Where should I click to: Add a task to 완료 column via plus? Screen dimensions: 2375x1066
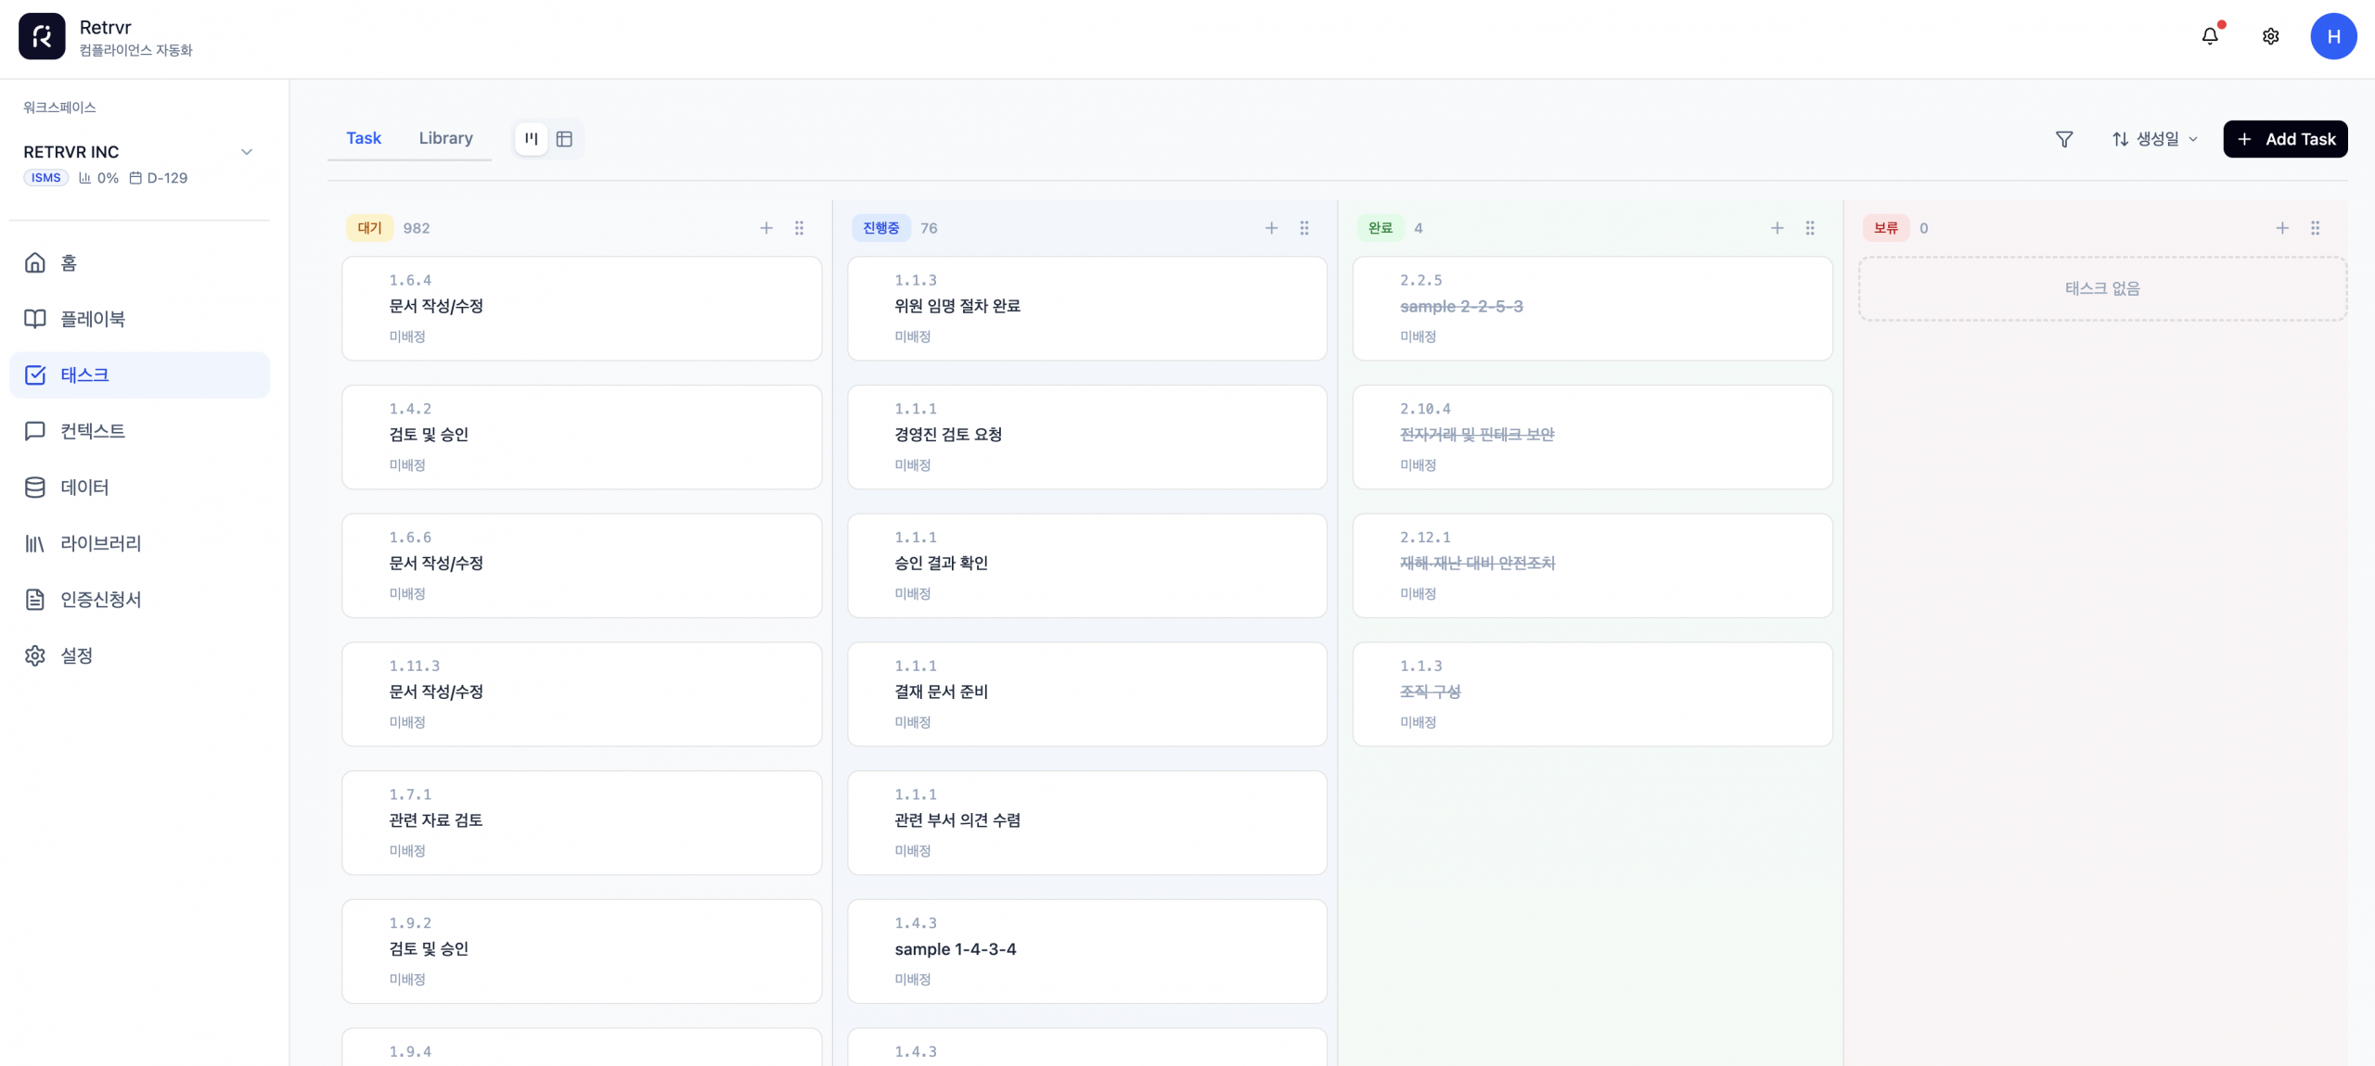pyautogui.click(x=1777, y=228)
